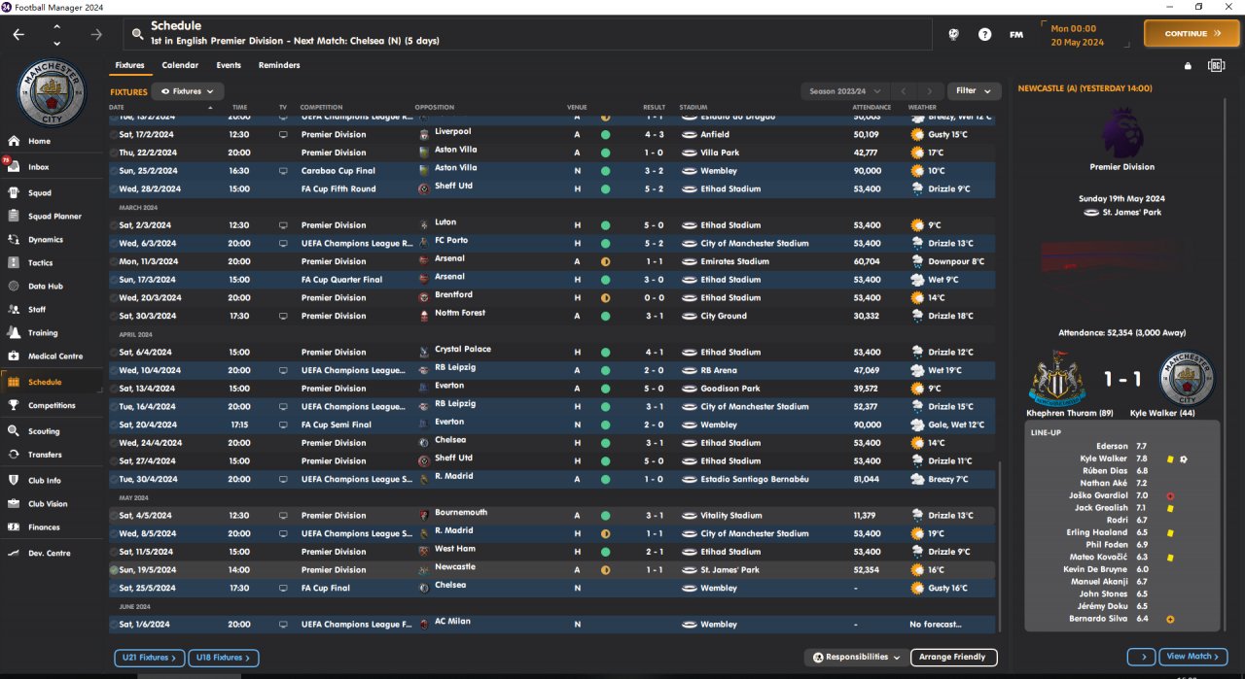Click View Match button

point(1193,657)
